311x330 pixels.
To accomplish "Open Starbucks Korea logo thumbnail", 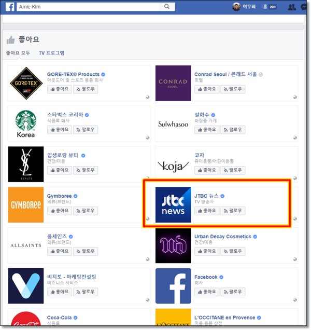I will click(26, 123).
